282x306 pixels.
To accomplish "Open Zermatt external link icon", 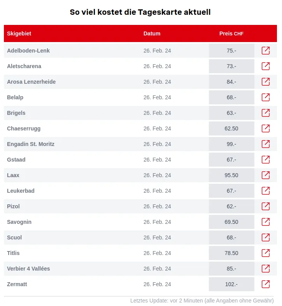I will 266,284.
